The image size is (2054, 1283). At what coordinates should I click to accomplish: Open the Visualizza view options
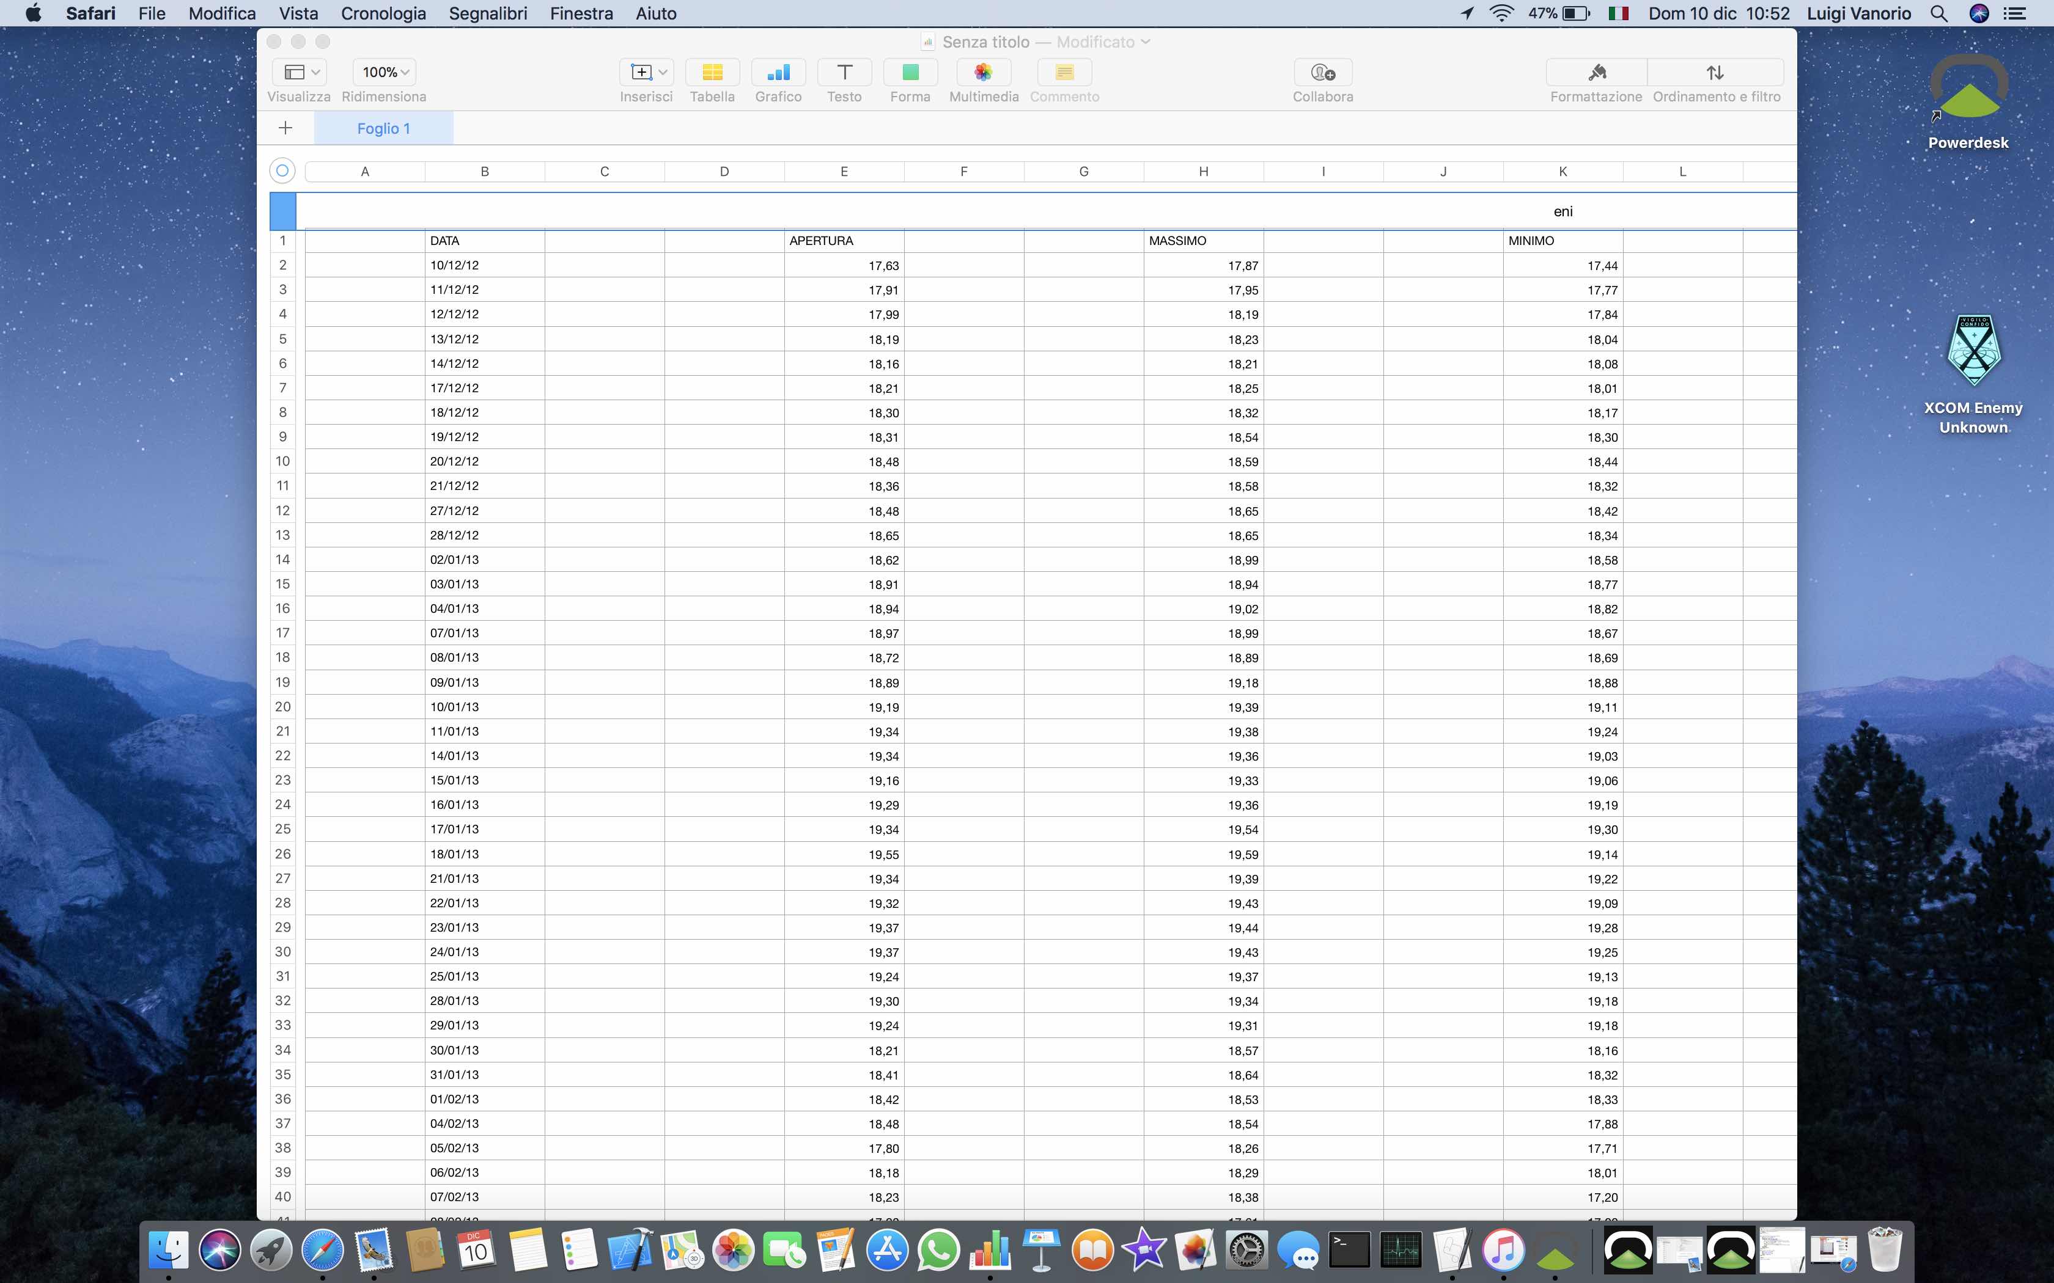point(298,72)
